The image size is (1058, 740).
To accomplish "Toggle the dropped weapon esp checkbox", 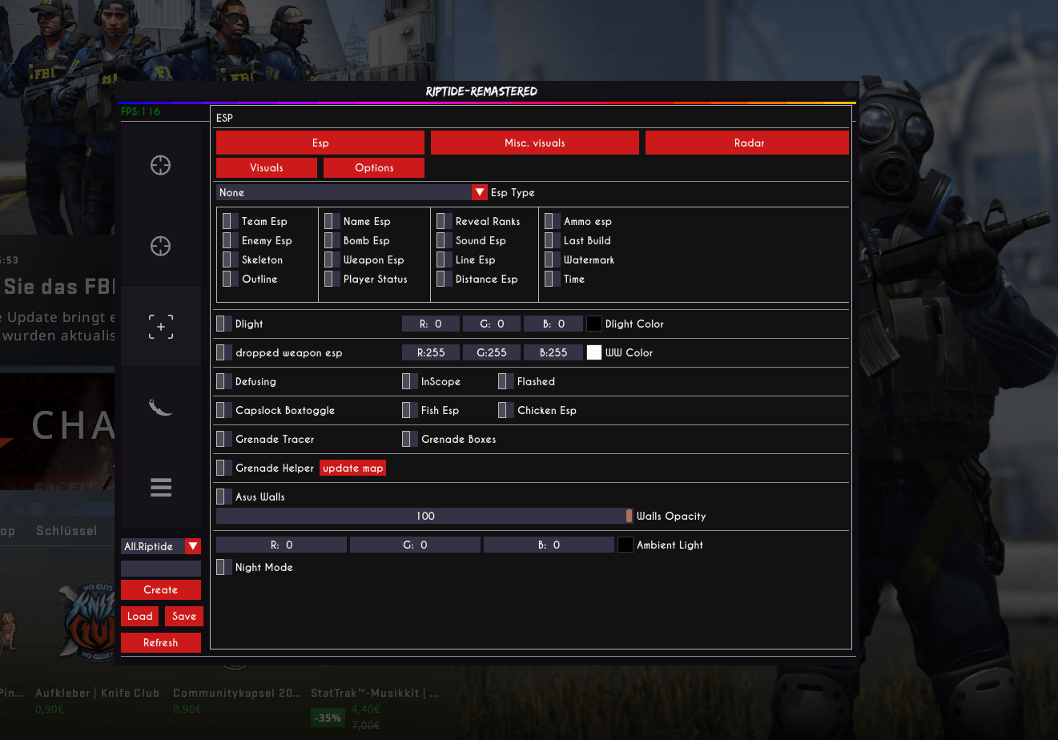I will click(224, 352).
